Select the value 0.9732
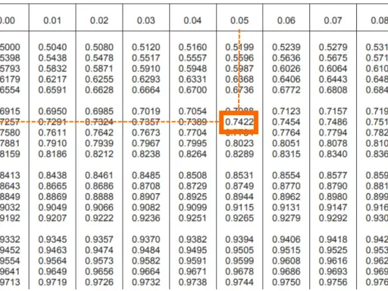The image size is (388, 291). pyautogui.click(x=146, y=282)
